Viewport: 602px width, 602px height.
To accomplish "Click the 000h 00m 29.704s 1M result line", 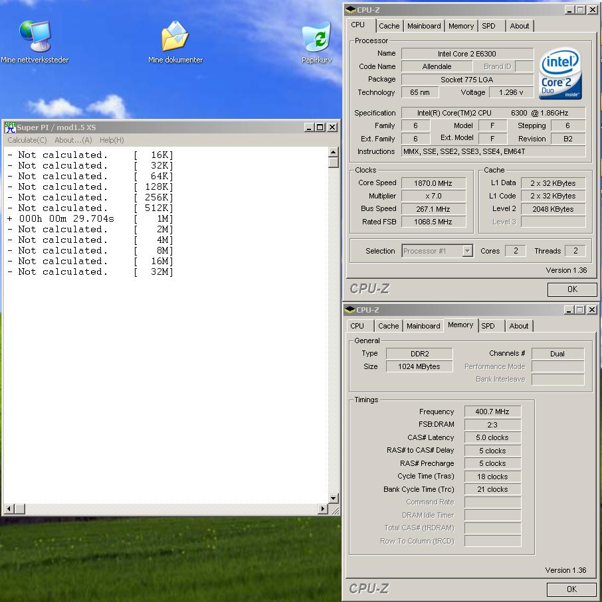I will click(90, 219).
